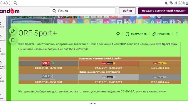The image size is (188, 106).
Task: Click СОЗДАТЬ БЕСПЛАТНЫЙ АККАУНТ button
Action: [x=164, y=11]
